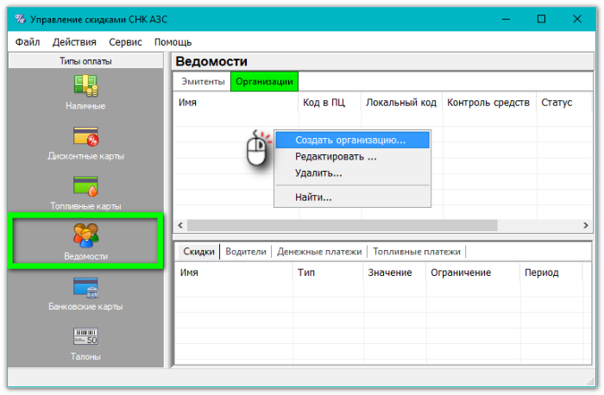Choose Редактировать from the context menu
604x395 pixels.
(336, 157)
